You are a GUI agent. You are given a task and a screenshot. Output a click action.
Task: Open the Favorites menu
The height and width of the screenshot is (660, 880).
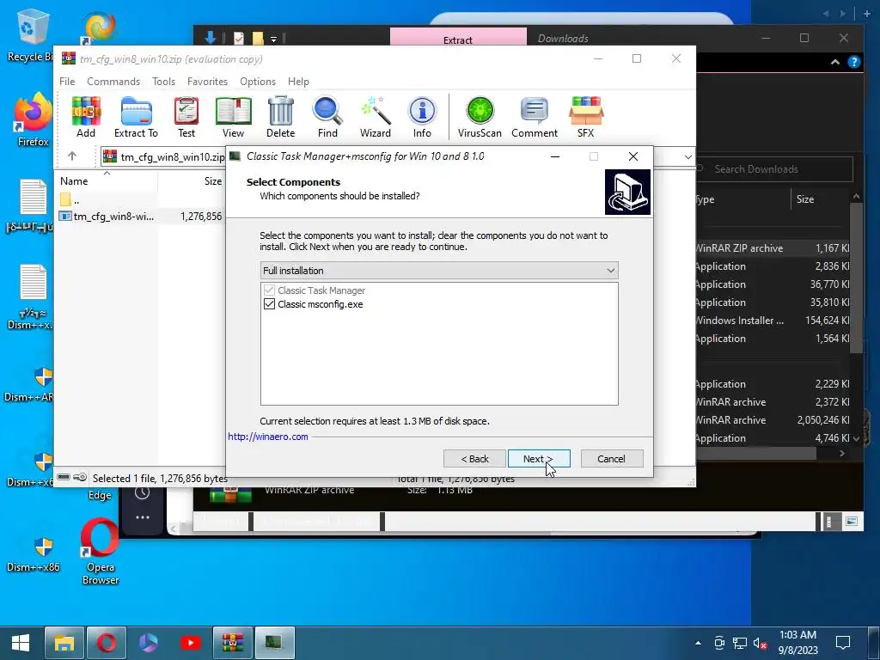pyautogui.click(x=207, y=82)
